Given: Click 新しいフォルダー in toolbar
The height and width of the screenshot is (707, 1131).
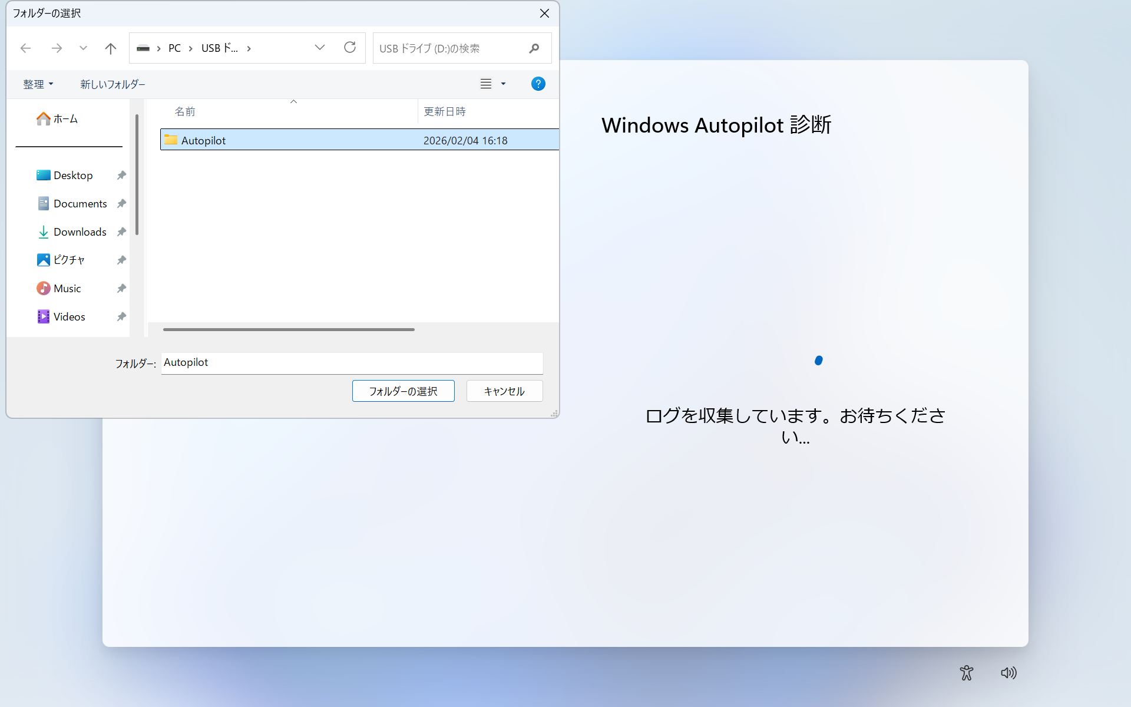Looking at the screenshot, I should coord(113,84).
